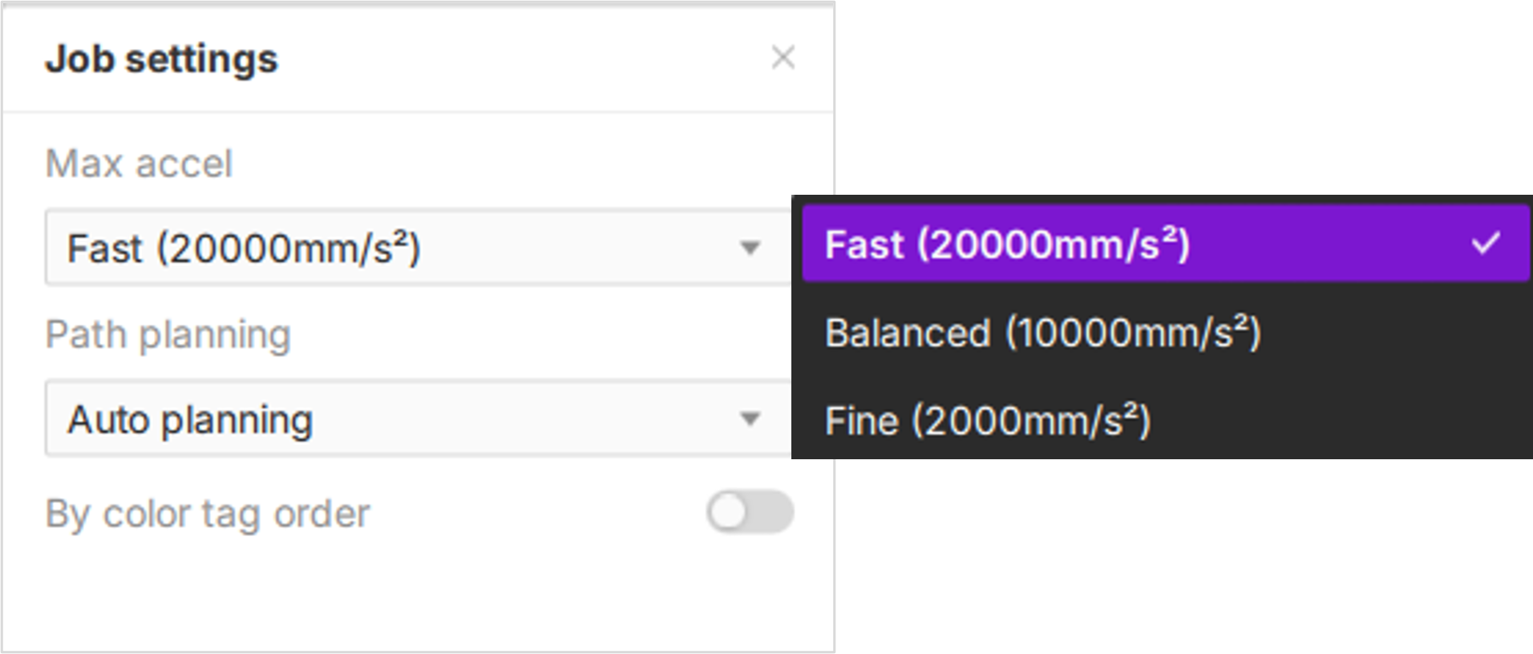Choose the Balanced (10000mm/s²) option
Viewport: 1533px width, 654px height.
pyautogui.click(x=1042, y=333)
